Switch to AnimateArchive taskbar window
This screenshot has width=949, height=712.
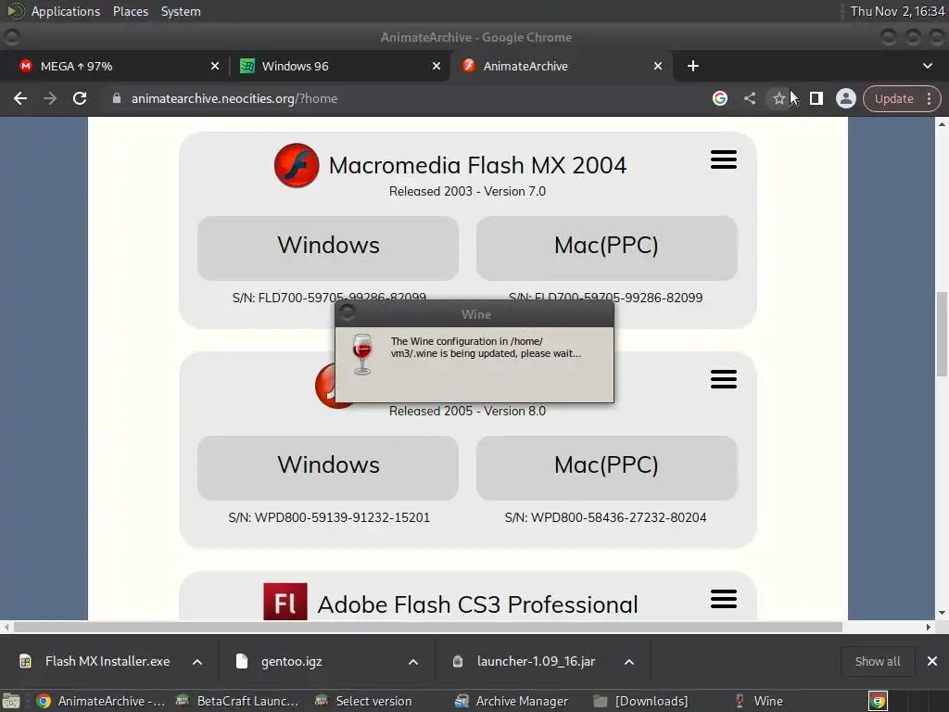(x=101, y=701)
